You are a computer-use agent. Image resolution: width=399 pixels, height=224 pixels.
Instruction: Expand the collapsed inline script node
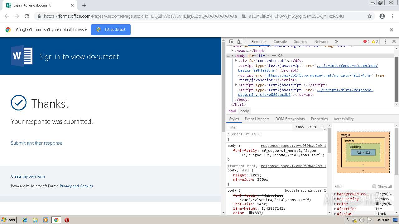click(236, 85)
